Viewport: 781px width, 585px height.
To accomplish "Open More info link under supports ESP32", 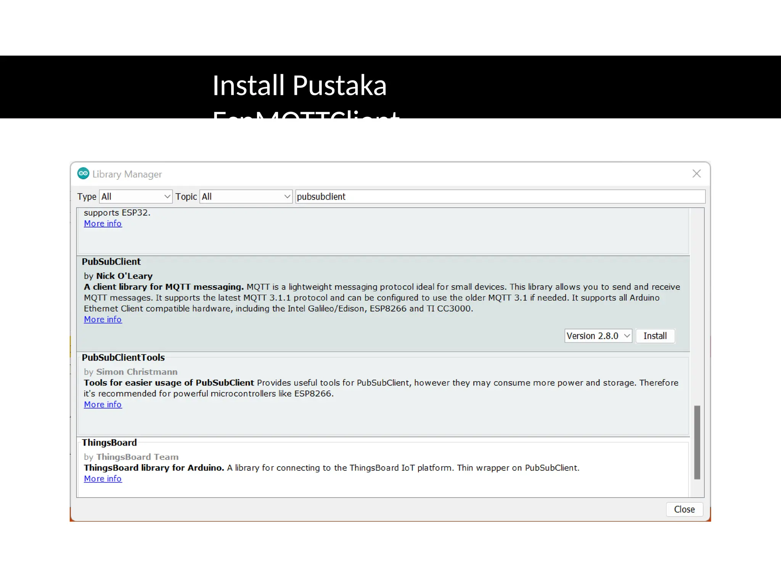I will (103, 224).
